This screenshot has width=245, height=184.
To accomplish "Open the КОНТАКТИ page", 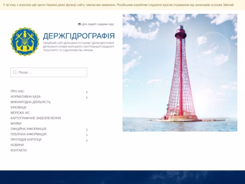I will click(x=19, y=150).
